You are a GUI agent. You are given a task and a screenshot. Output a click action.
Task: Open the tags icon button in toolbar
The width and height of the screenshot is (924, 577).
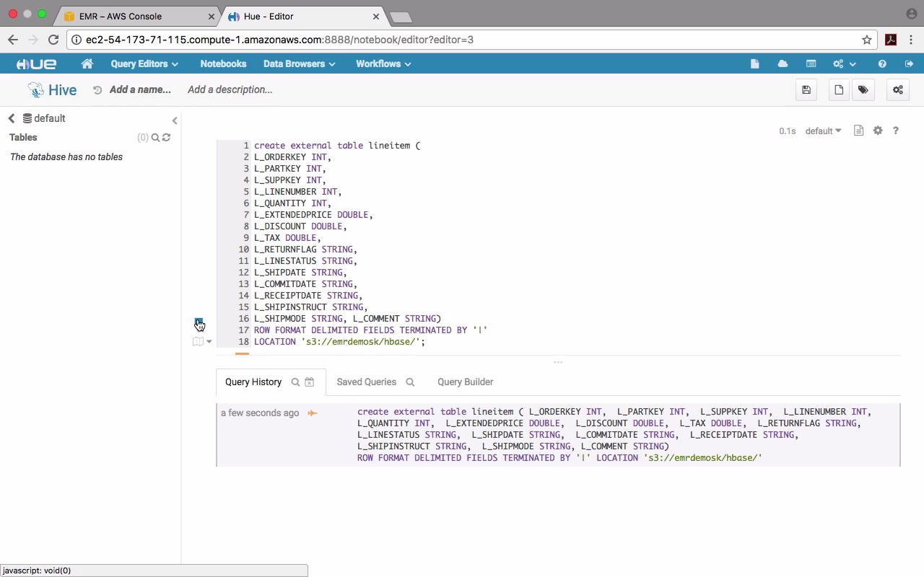pyautogui.click(x=863, y=90)
